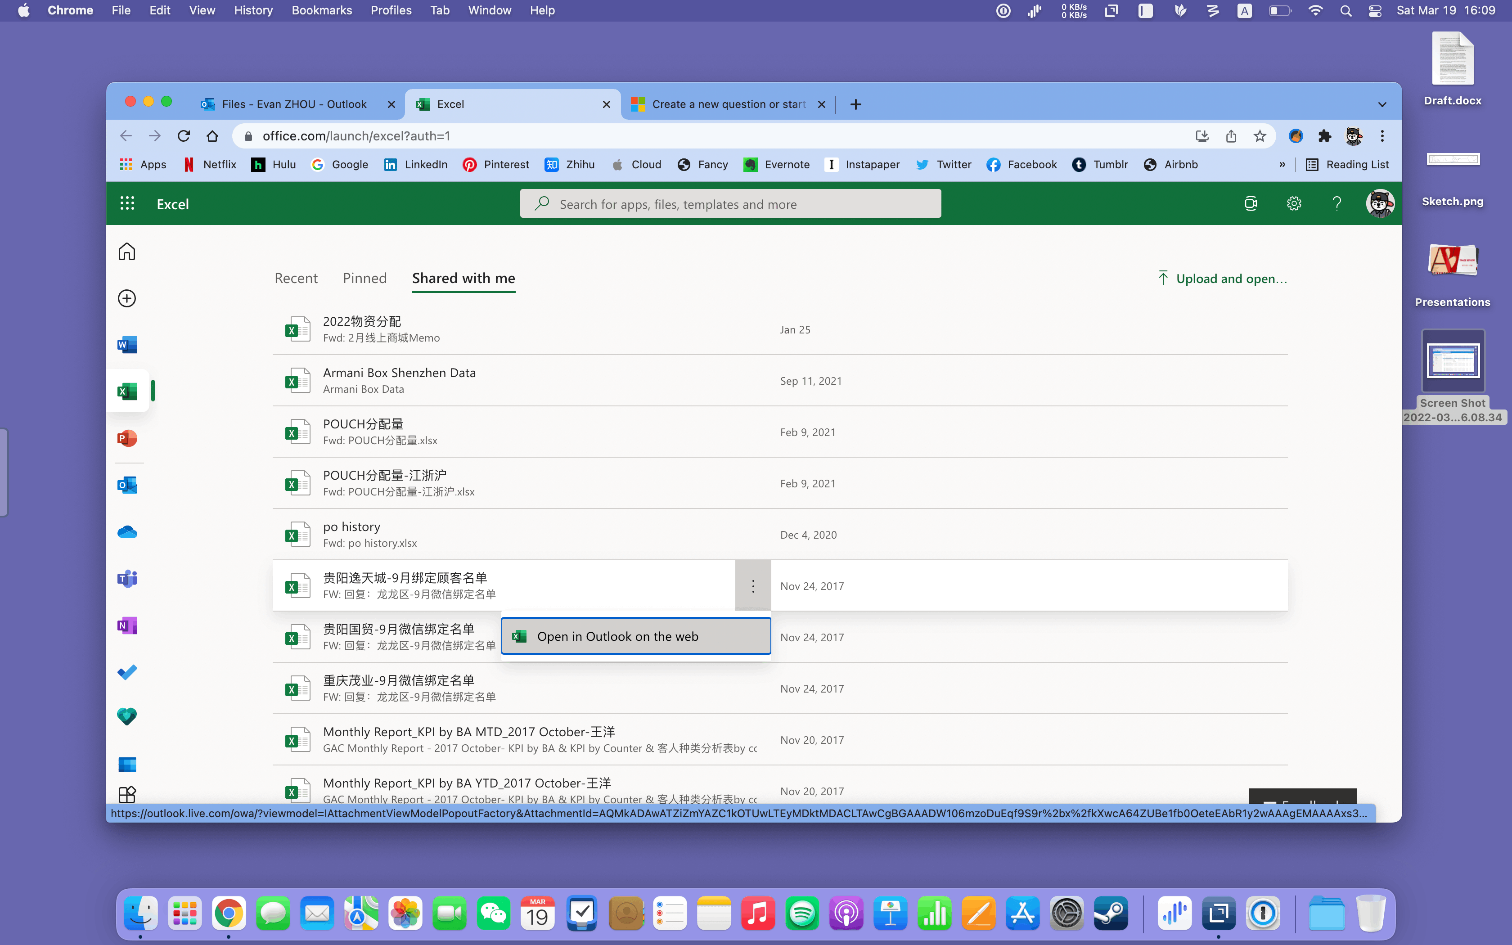
Task: Install app icon in address bar
Action: coord(1202,135)
